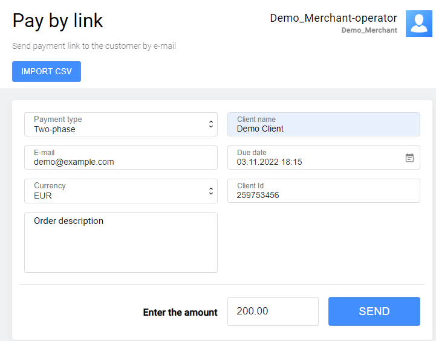Click the amount input showing 200.00
Image resolution: width=436 pixels, height=341 pixels.
coord(273,311)
